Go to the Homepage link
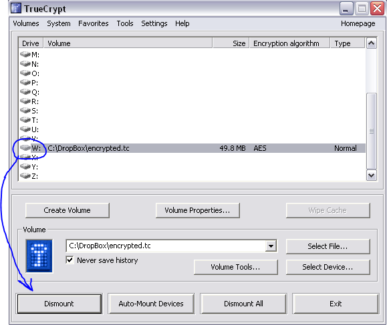The image size is (387, 325). click(x=358, y=23)
